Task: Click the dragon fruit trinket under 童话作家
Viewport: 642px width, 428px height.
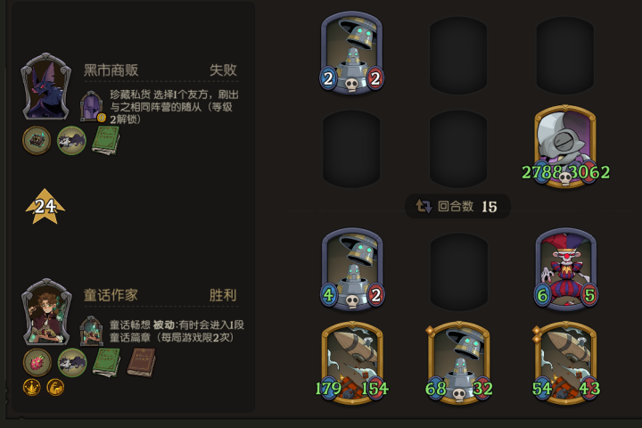Action: click(x=37, y=363)
